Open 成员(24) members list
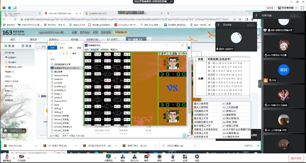The width and height of the screenshot is (306, 163). click(x=135, y=158)
